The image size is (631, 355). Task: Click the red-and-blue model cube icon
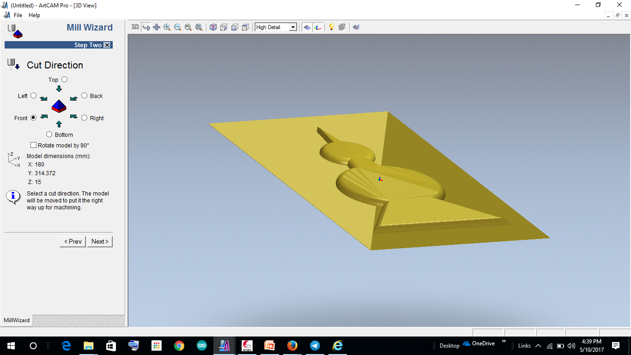point(59,106)
